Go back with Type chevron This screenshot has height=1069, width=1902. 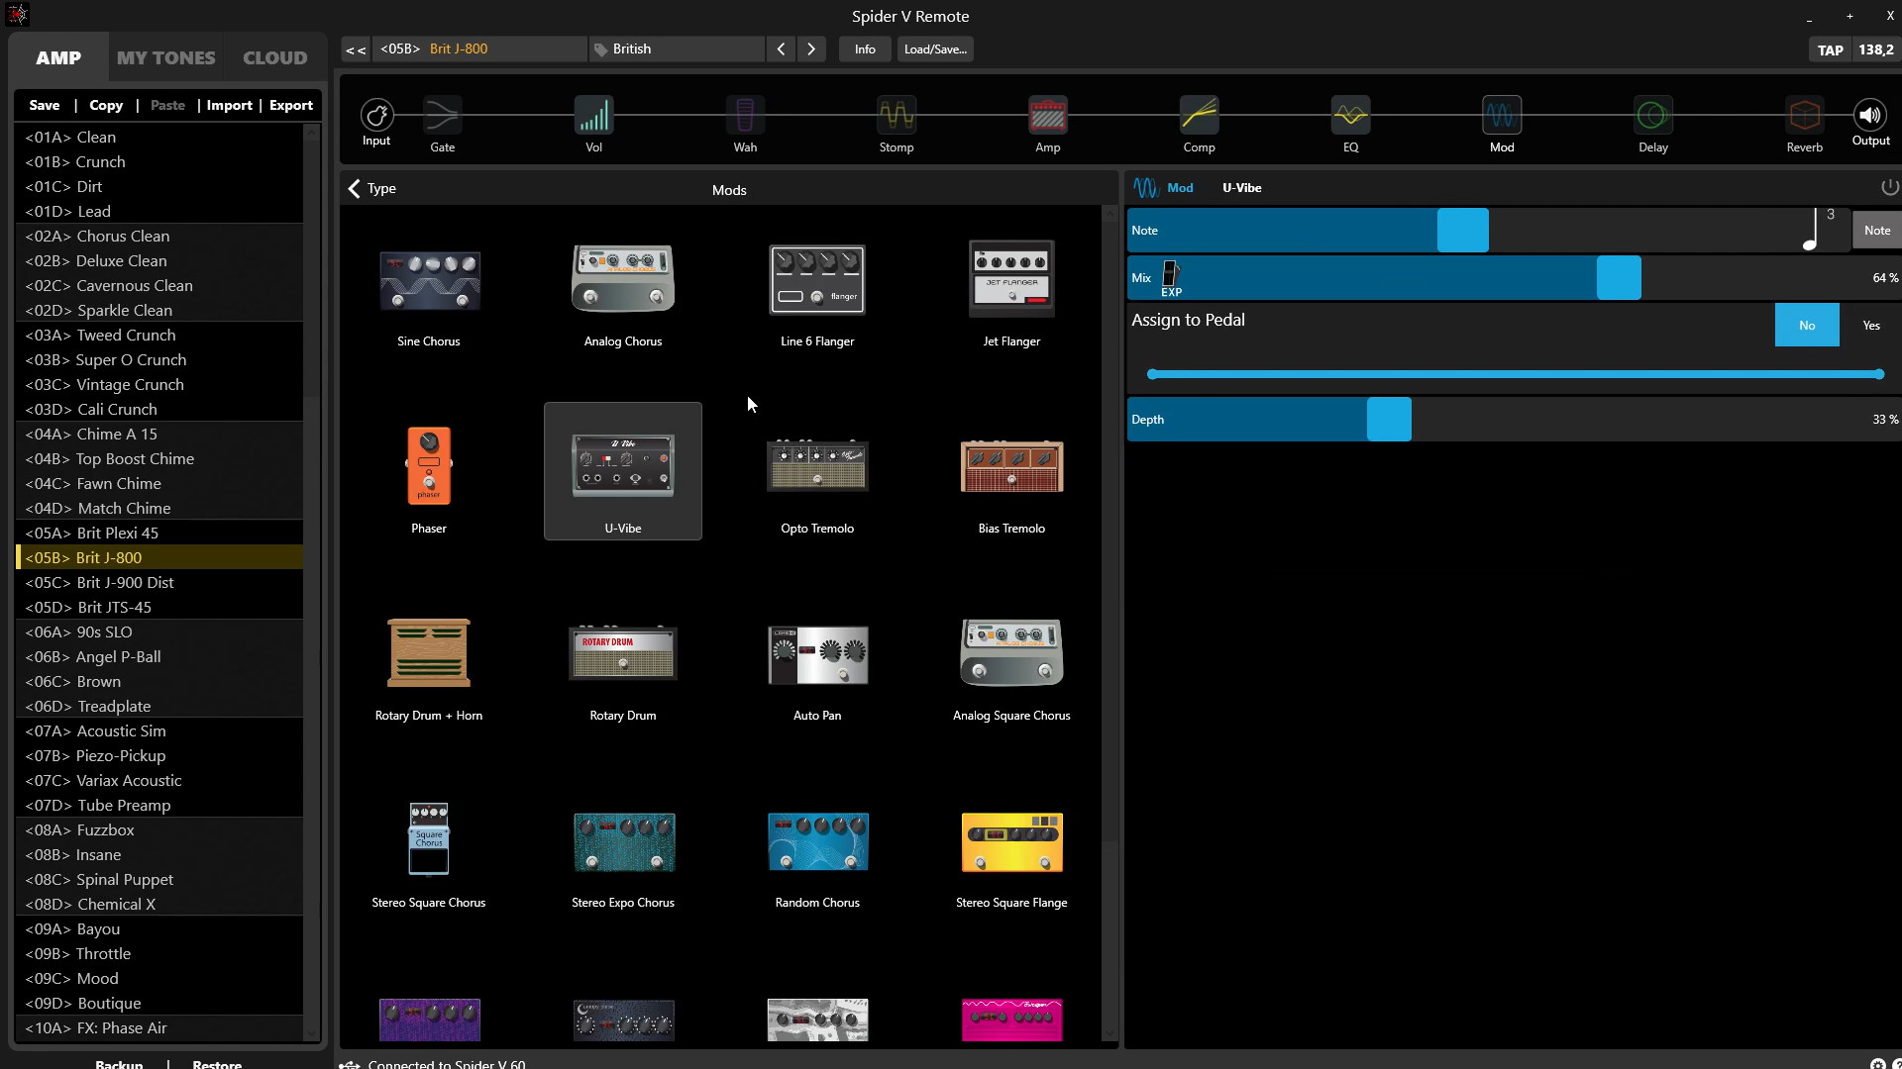coord(355,188)
